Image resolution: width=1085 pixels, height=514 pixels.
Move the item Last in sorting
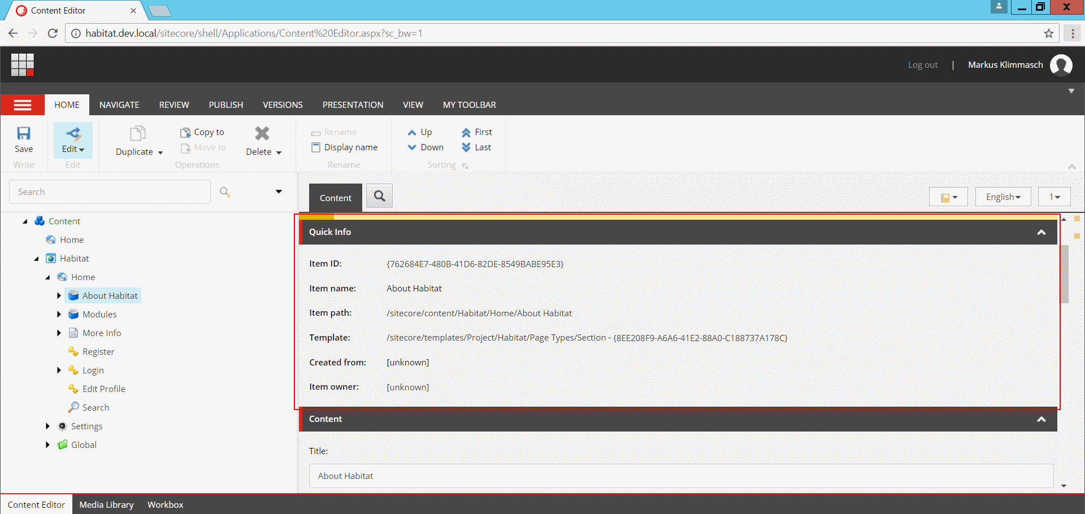pyautogui.click(x=476, y=147)
